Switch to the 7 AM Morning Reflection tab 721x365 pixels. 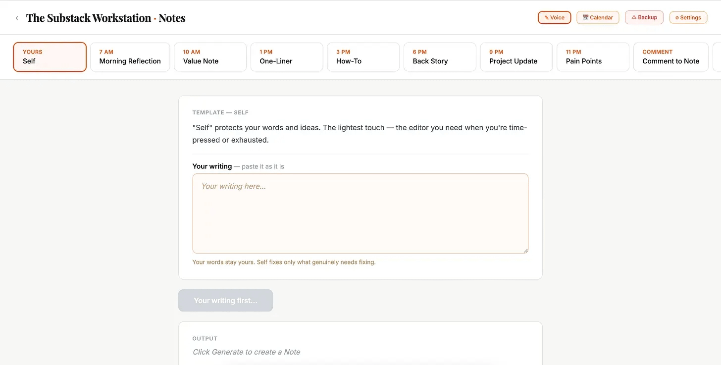click(x=130, y=57)
